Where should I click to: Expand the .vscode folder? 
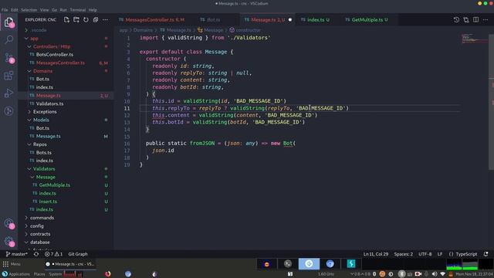[x=39, y=30]
